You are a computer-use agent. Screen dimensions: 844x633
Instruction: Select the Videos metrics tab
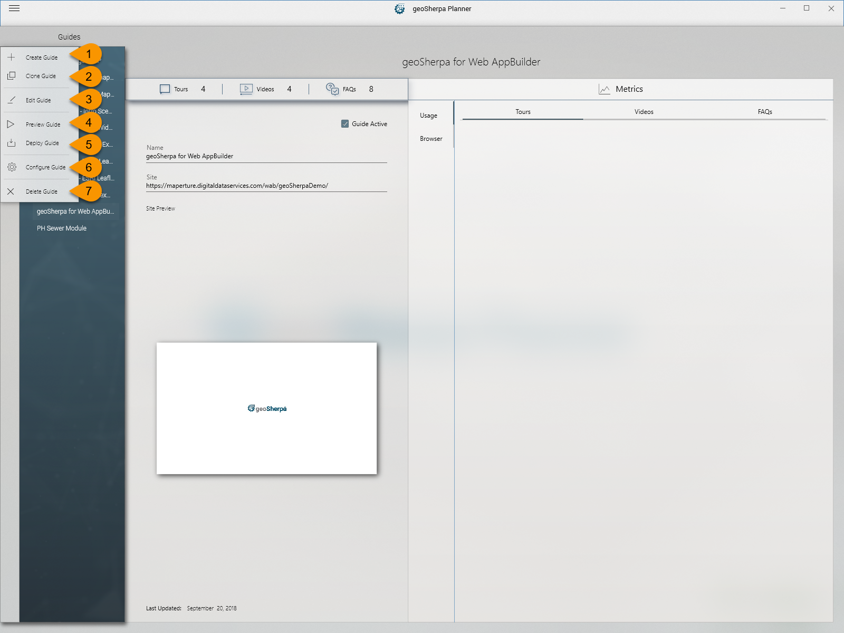644,112
